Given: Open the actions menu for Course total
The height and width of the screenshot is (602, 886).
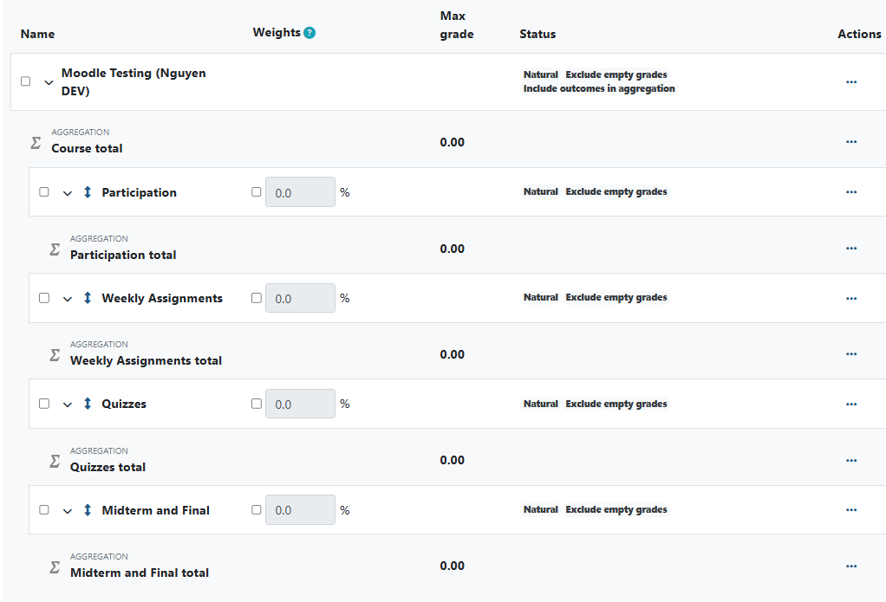Looking at the screenshot, I should coord(850,141).
